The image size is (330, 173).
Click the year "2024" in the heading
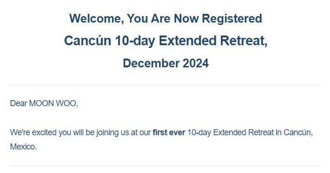196,63
